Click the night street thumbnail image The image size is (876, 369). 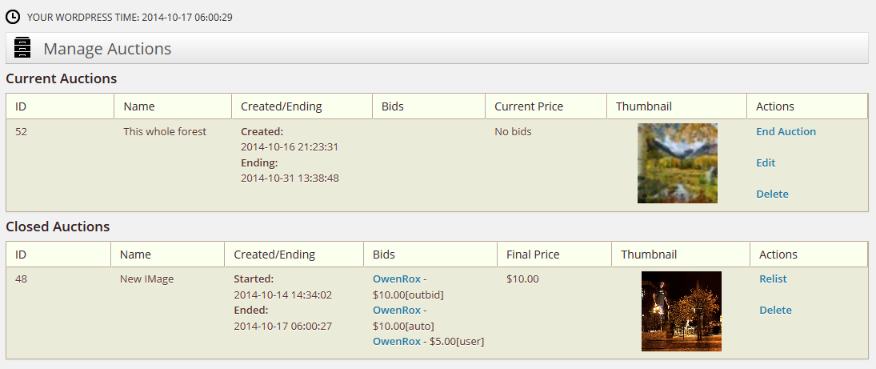coord(681,311)
